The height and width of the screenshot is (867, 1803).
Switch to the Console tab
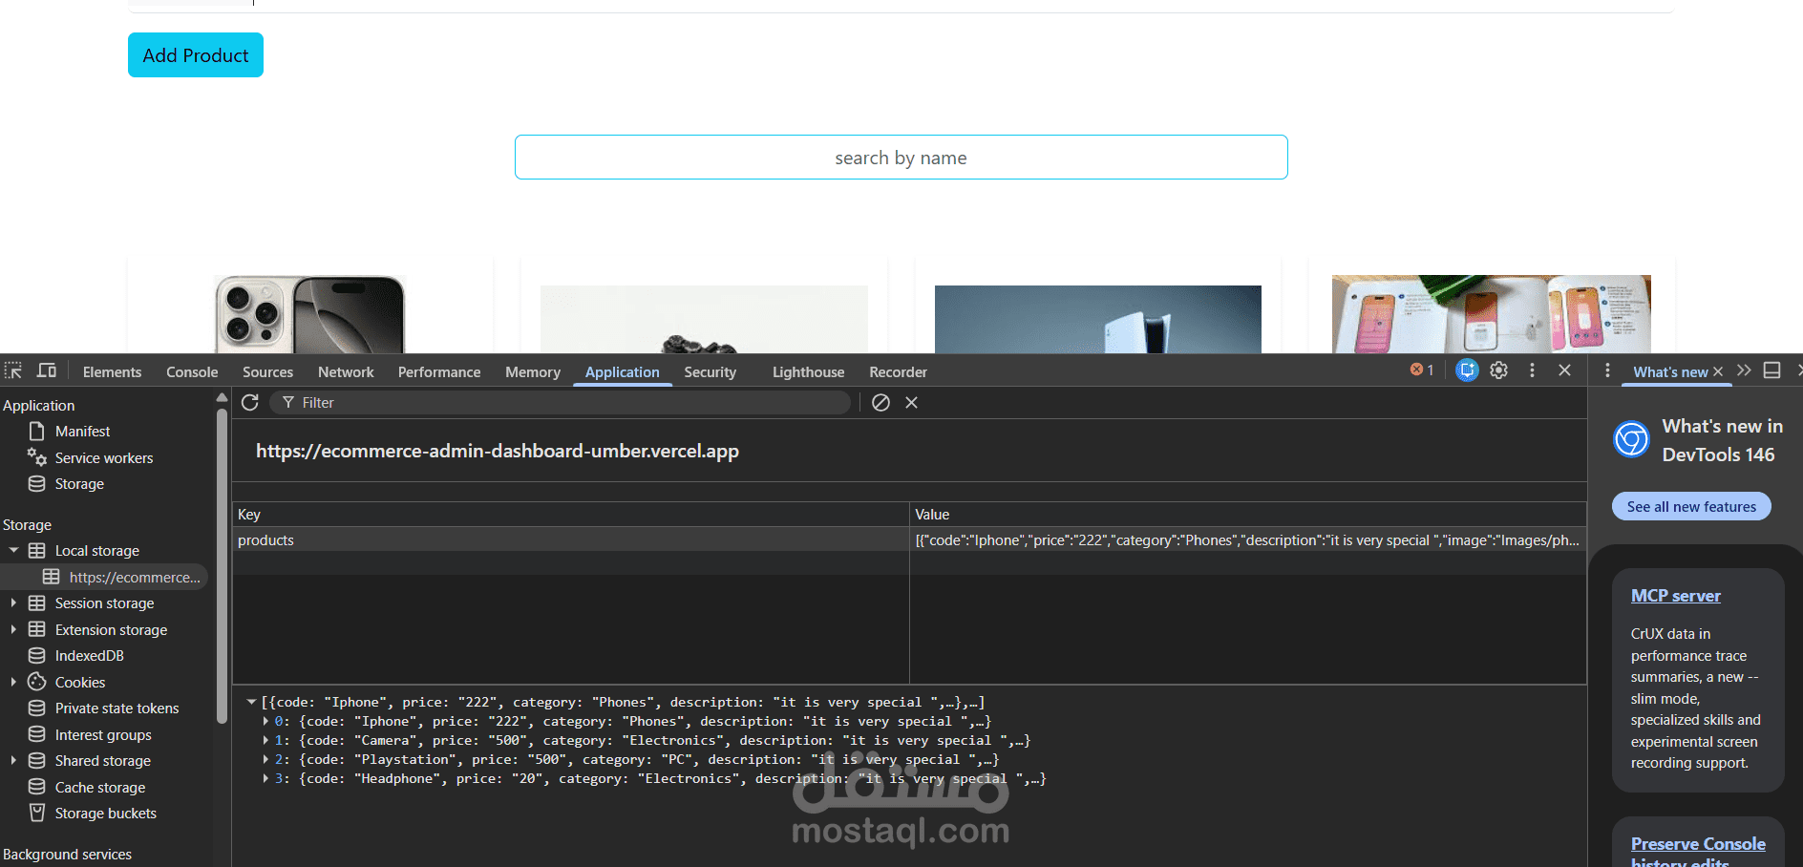(192, 372)
